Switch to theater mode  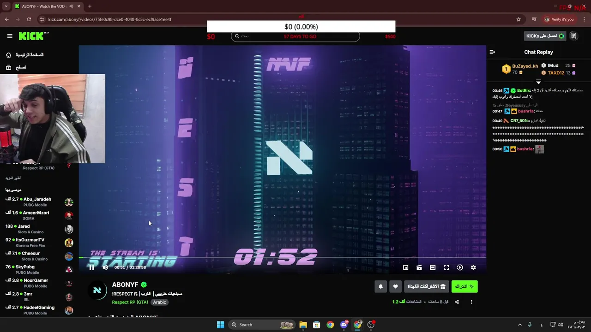pos(433,267)
